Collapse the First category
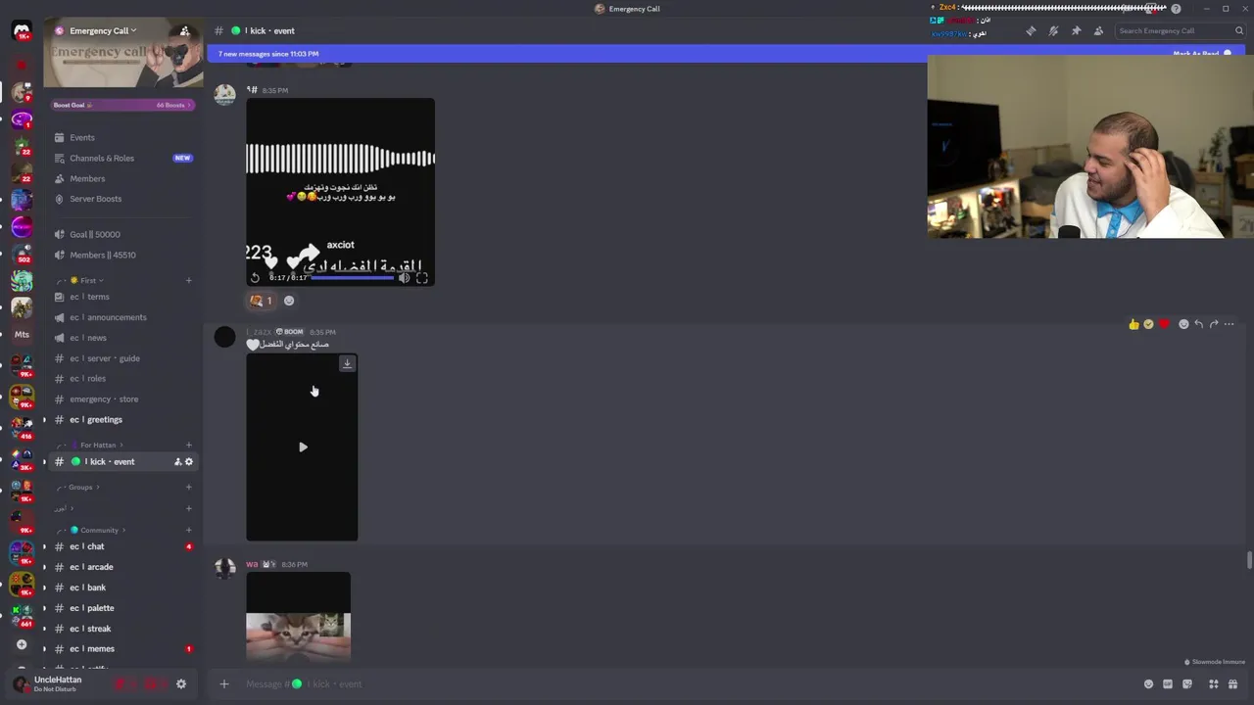Viewport: 1254px width, 705px height. tap(86, 280)
